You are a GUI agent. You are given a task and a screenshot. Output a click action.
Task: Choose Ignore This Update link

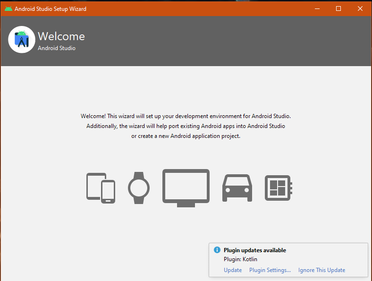coord(321,270)
